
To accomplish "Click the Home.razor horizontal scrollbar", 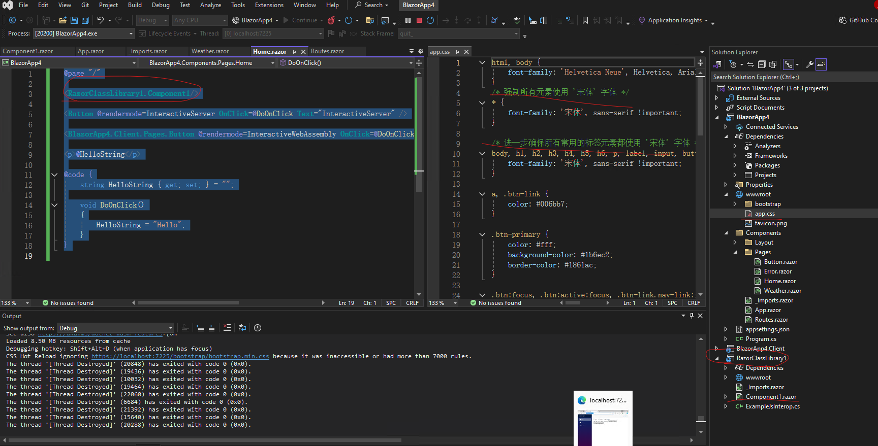I will point(188,303).
